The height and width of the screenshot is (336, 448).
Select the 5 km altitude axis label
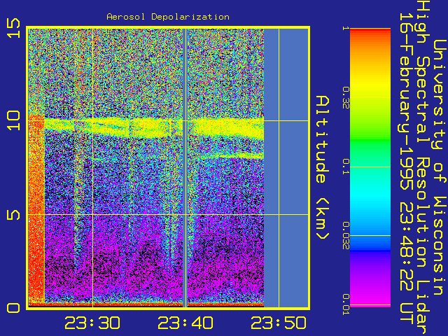[x=13, y=215]
